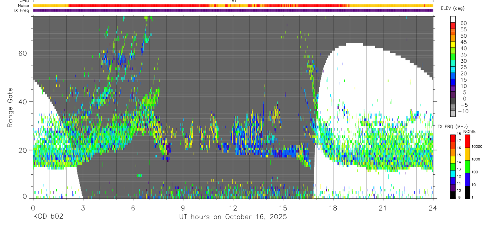Click x-axis tick label '12'

point(233,208)
